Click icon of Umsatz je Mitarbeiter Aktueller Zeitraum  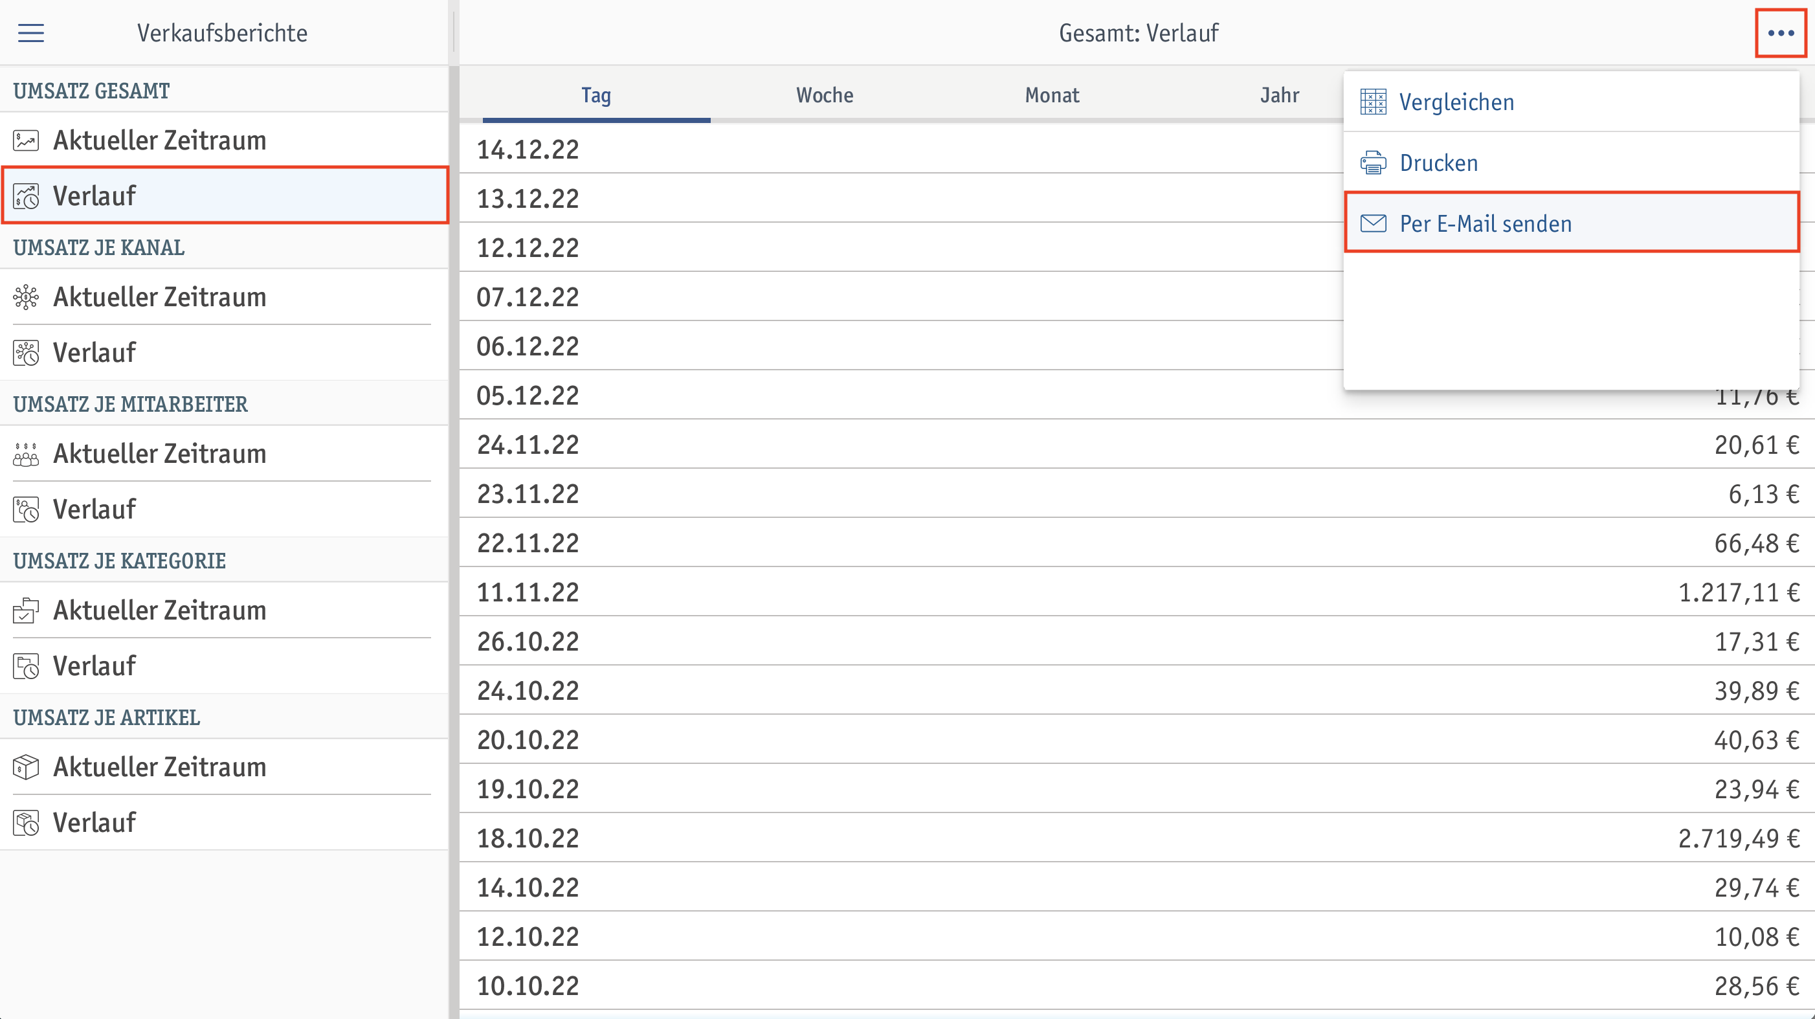26,454
